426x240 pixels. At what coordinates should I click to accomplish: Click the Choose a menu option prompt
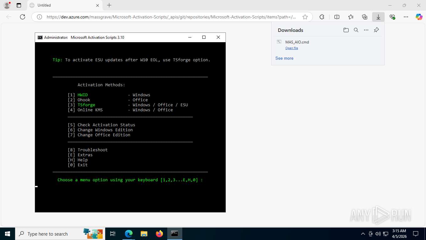click(x=130, y=180)
